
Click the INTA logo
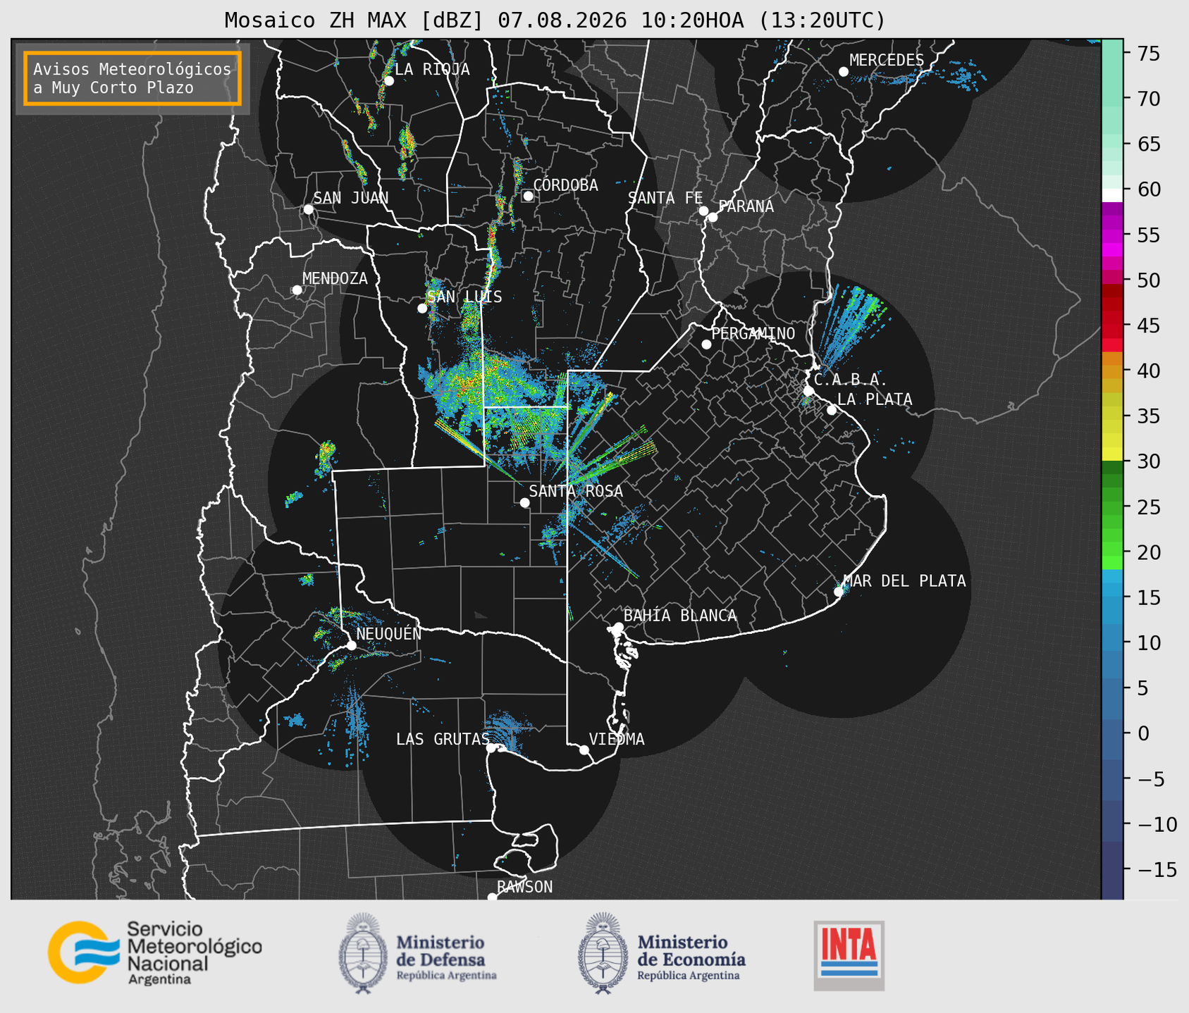click(x=849, y=956)
